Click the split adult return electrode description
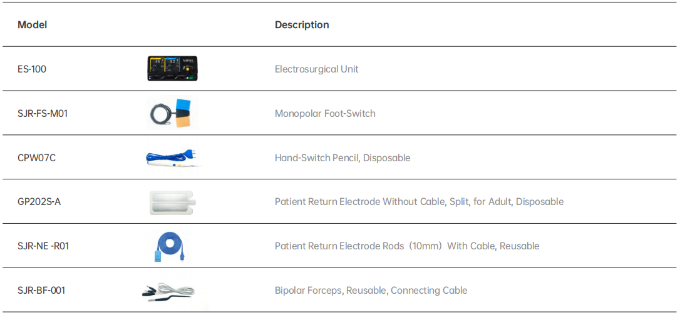 tap(420, 202)
